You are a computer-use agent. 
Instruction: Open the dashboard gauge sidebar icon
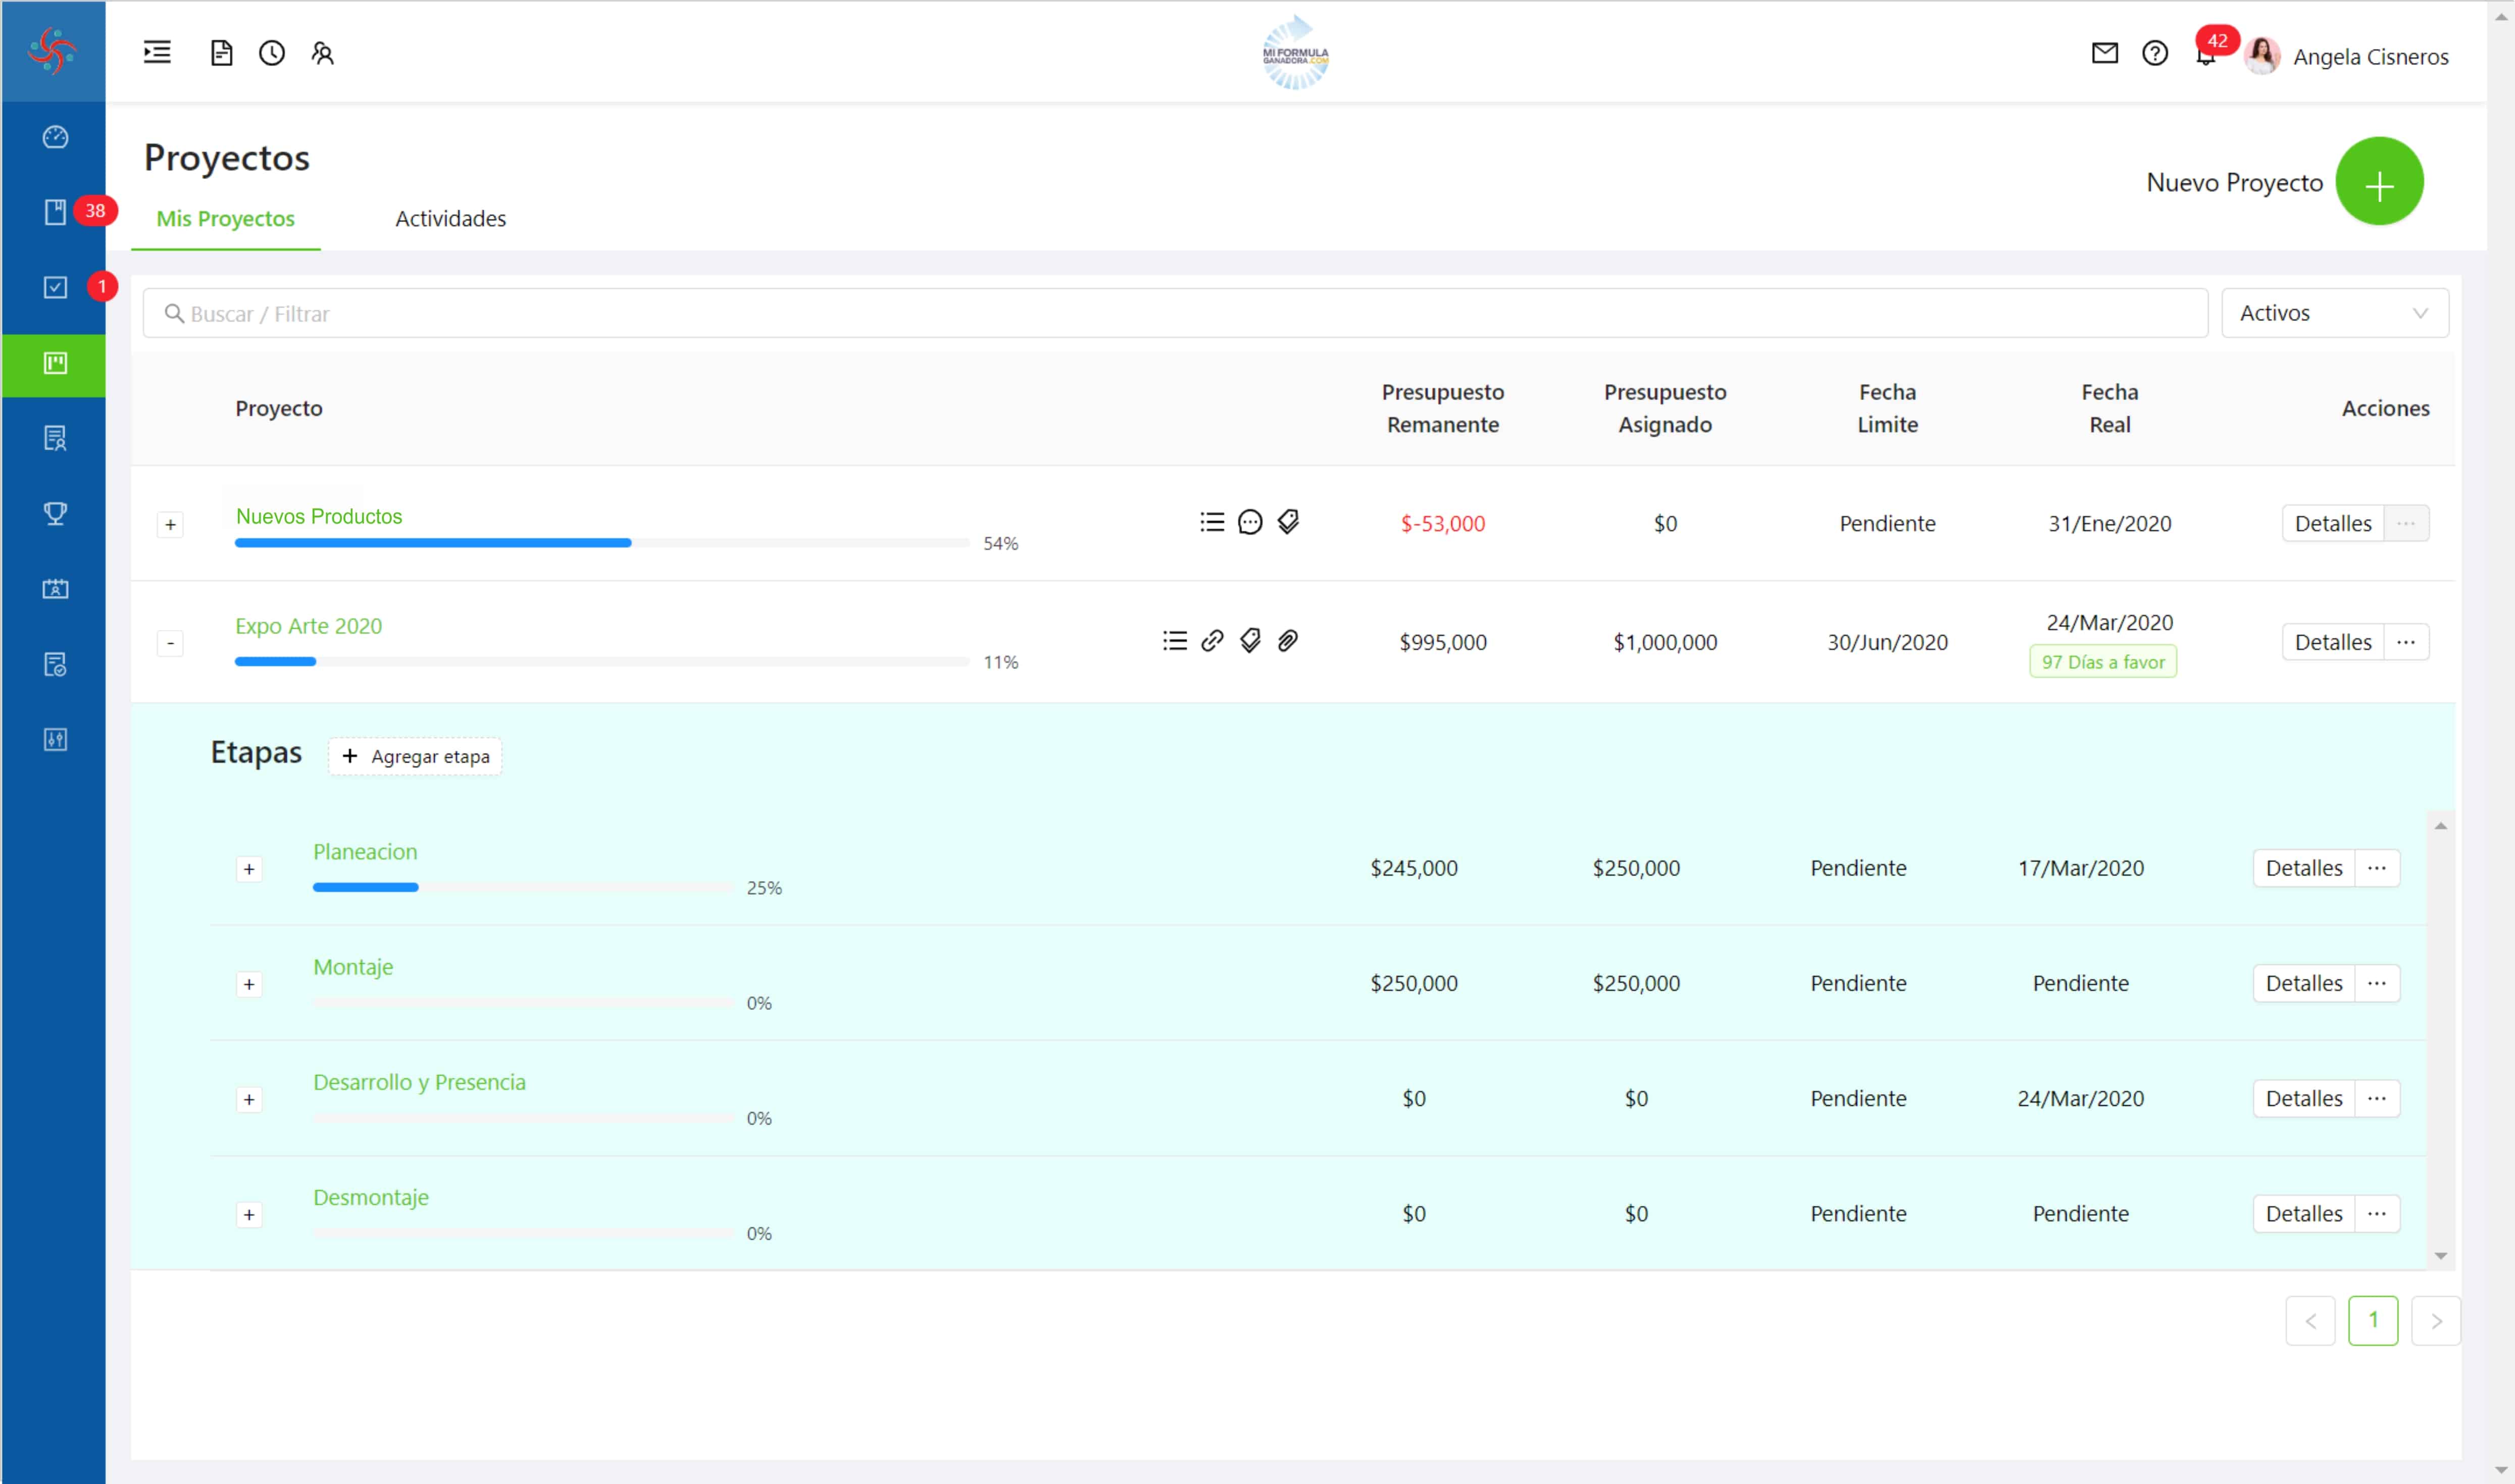tap(55, 137)
